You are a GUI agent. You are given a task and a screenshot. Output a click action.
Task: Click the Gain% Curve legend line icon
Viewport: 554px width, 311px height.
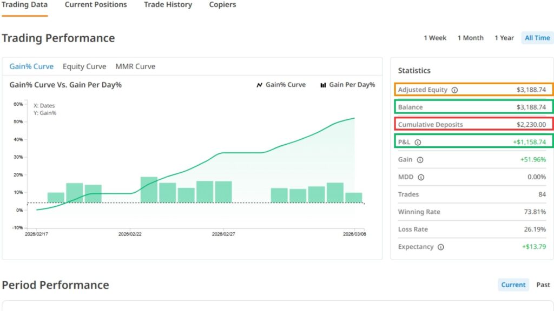[259, 85]
